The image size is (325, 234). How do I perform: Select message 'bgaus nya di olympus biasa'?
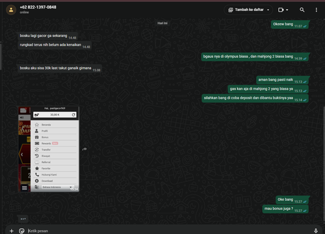click(x=255, y=57)
